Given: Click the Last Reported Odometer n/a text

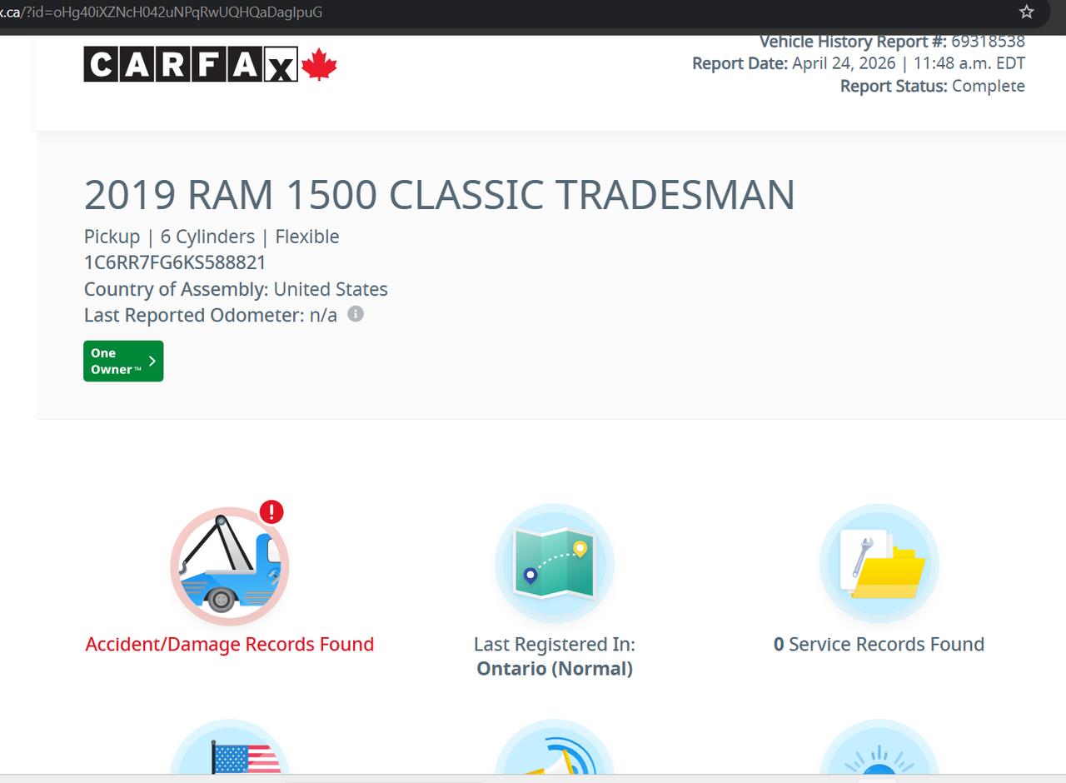Looking at the screenshot, I should 211,315.
